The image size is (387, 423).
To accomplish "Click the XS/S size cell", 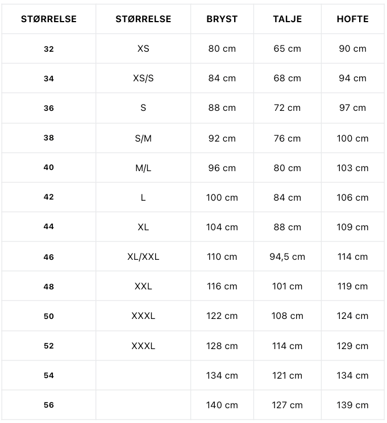I will pos(143,78).
